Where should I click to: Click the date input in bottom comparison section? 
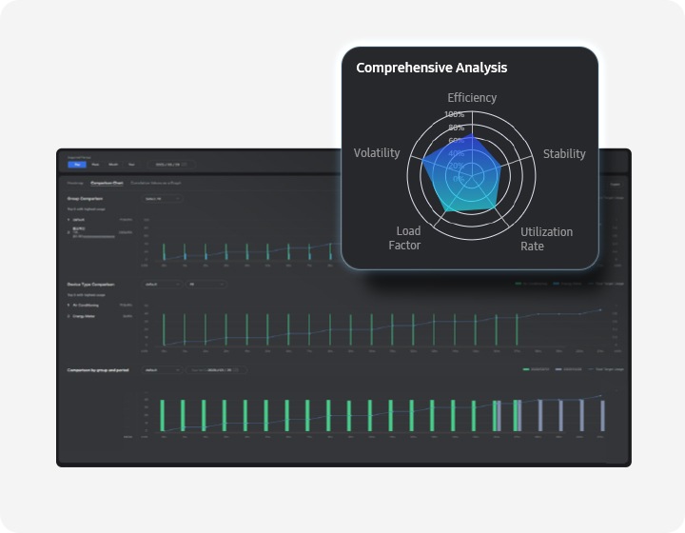[216, 369]
